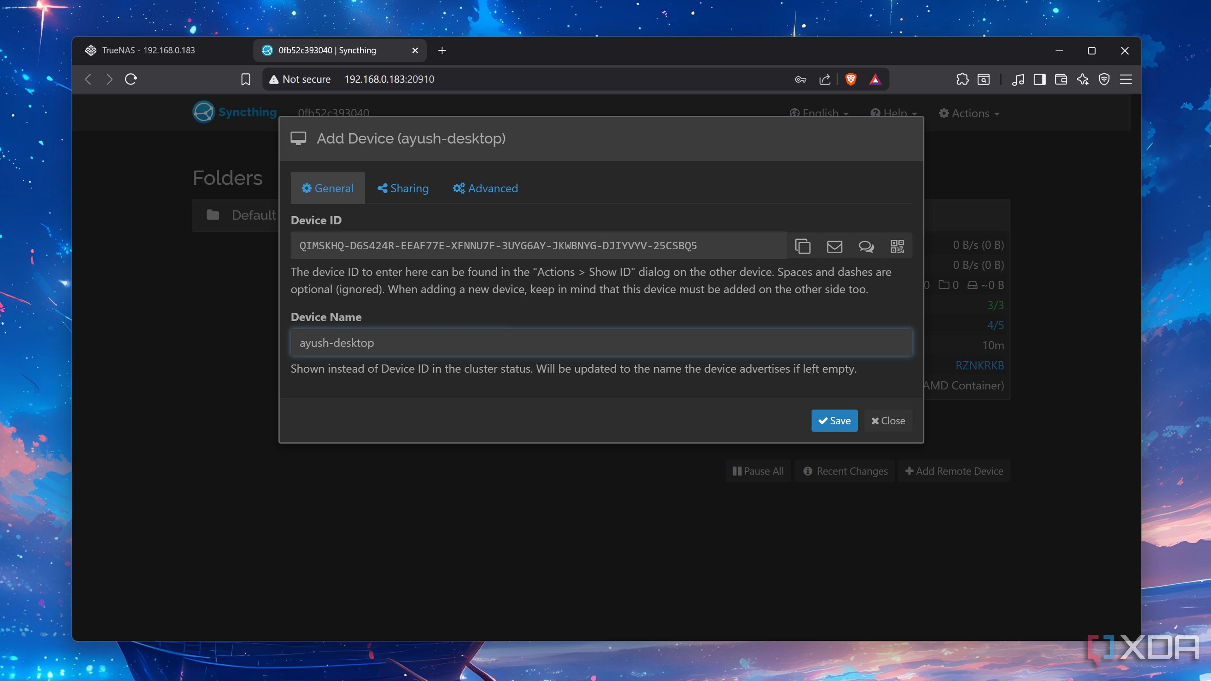1211x681 pixels.
Task: Open the Actions dropdown menu
Action: tap(969, 113)
